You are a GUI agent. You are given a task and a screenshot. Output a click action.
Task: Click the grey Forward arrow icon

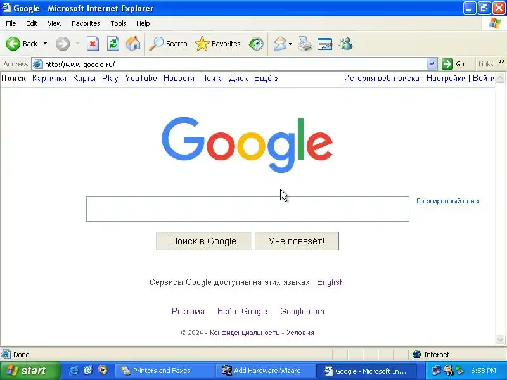[x=63, y=44]
